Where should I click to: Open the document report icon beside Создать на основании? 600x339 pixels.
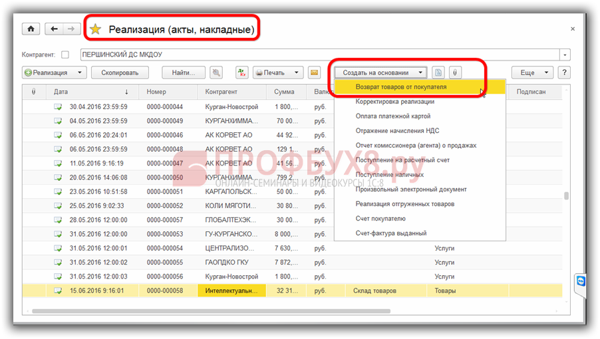(438, 72)
